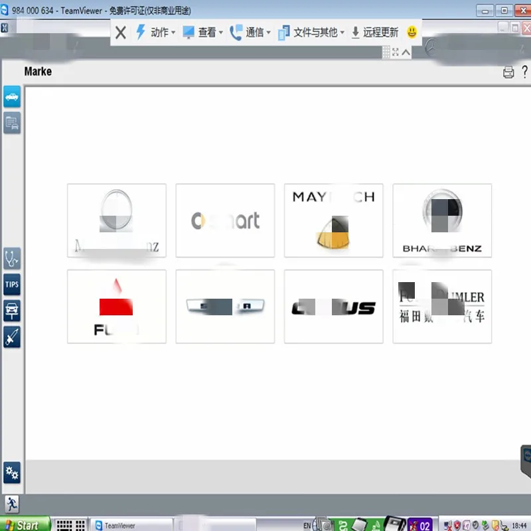Open the test tool probe icon
Viewport: 531px width, 531px height.
(x=12, y=337)
